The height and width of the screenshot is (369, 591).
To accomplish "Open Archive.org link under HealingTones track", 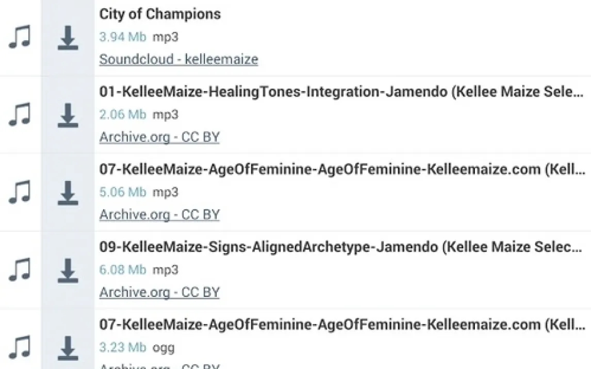I will pyautogui.click(x=159, y=137).
